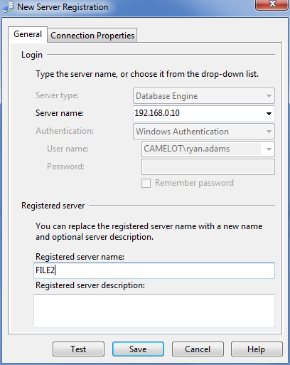
Task: Select the General tab
Action: (x=28, y=34)
